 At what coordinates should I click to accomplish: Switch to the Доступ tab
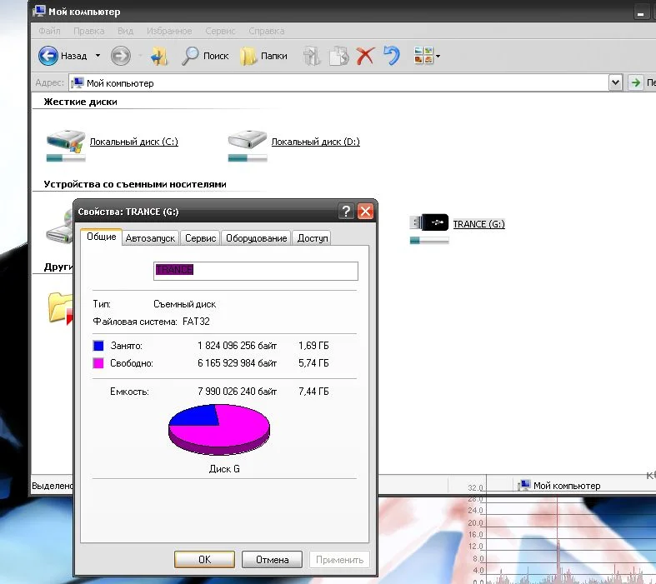coord(312,238)
